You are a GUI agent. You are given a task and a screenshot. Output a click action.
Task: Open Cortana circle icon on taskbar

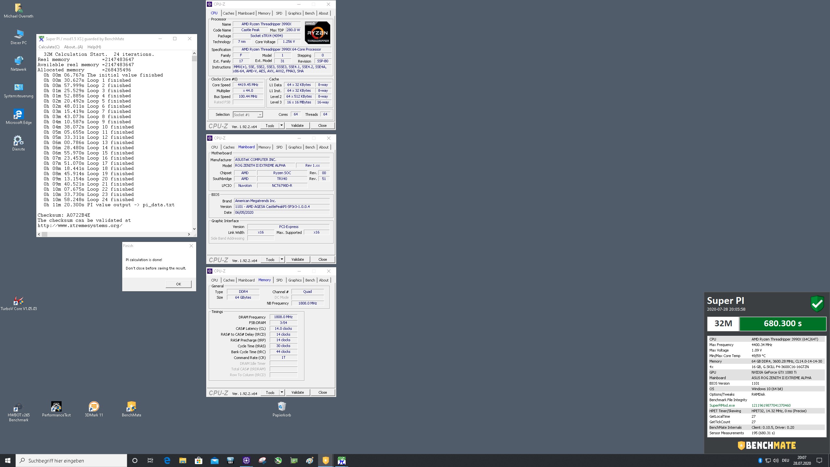coord(135,461)
